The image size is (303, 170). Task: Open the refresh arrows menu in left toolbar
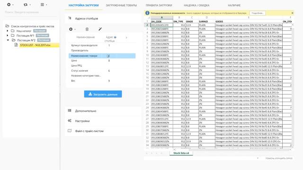tap(27, 5)
